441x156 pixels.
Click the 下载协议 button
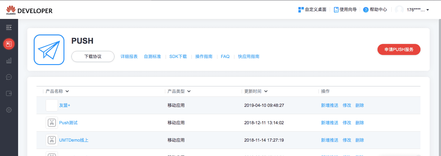coord(93,56)
